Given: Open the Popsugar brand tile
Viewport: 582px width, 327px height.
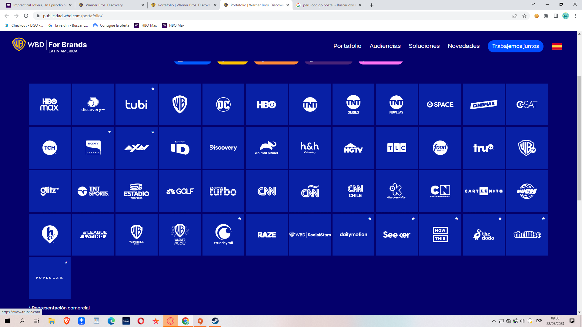Looking at the screenshot, I should point(50,278).
